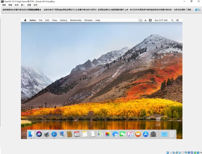Click recording indicator in VirtualBox status bar

point(189,152)
